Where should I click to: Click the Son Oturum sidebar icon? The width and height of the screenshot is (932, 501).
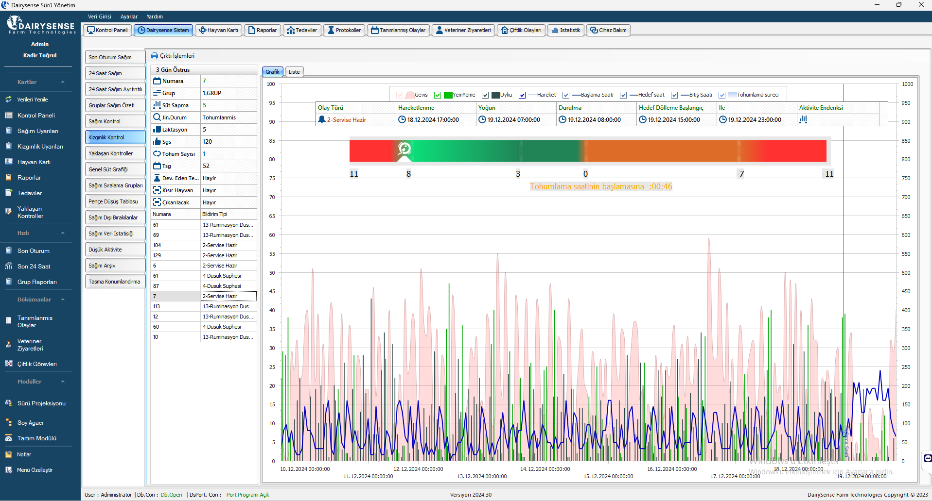point(8,250)
